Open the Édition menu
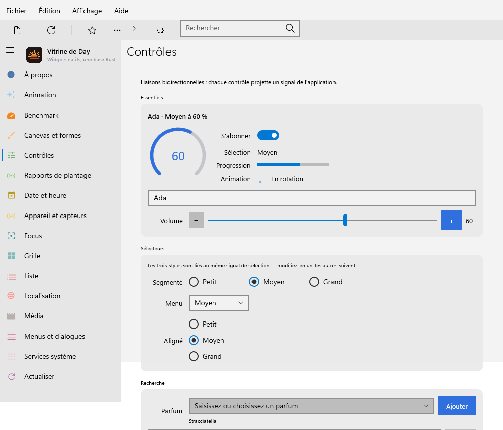Screen dimensions: 503x430 [x=49, y=11]
